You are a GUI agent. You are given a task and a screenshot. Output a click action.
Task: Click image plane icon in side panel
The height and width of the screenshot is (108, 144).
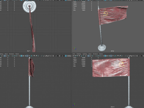82,56
